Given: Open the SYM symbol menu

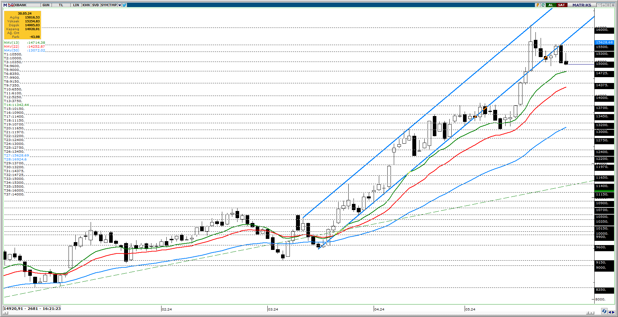Looking at the screenshot, I should click(x=104, y=5).
